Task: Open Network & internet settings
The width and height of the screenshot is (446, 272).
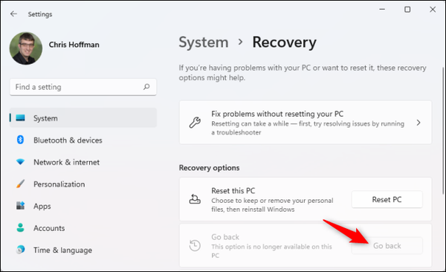Action: point(67,162)
